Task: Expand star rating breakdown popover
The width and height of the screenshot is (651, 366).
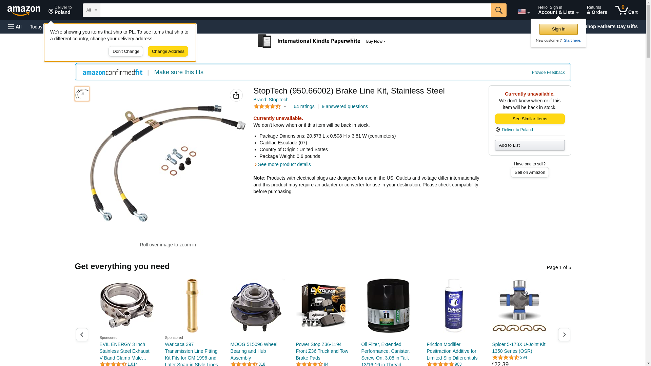Action: tap(270, 106)
